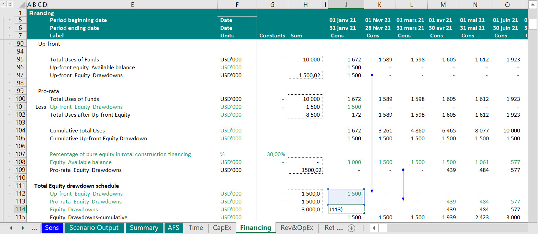Screen dimensions: 538x234
Task: Add a new sheet with plus icon
Action: [x=351, y=228]
